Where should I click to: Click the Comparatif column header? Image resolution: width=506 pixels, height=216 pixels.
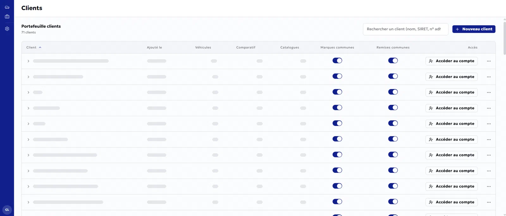(x=246, y=47)
